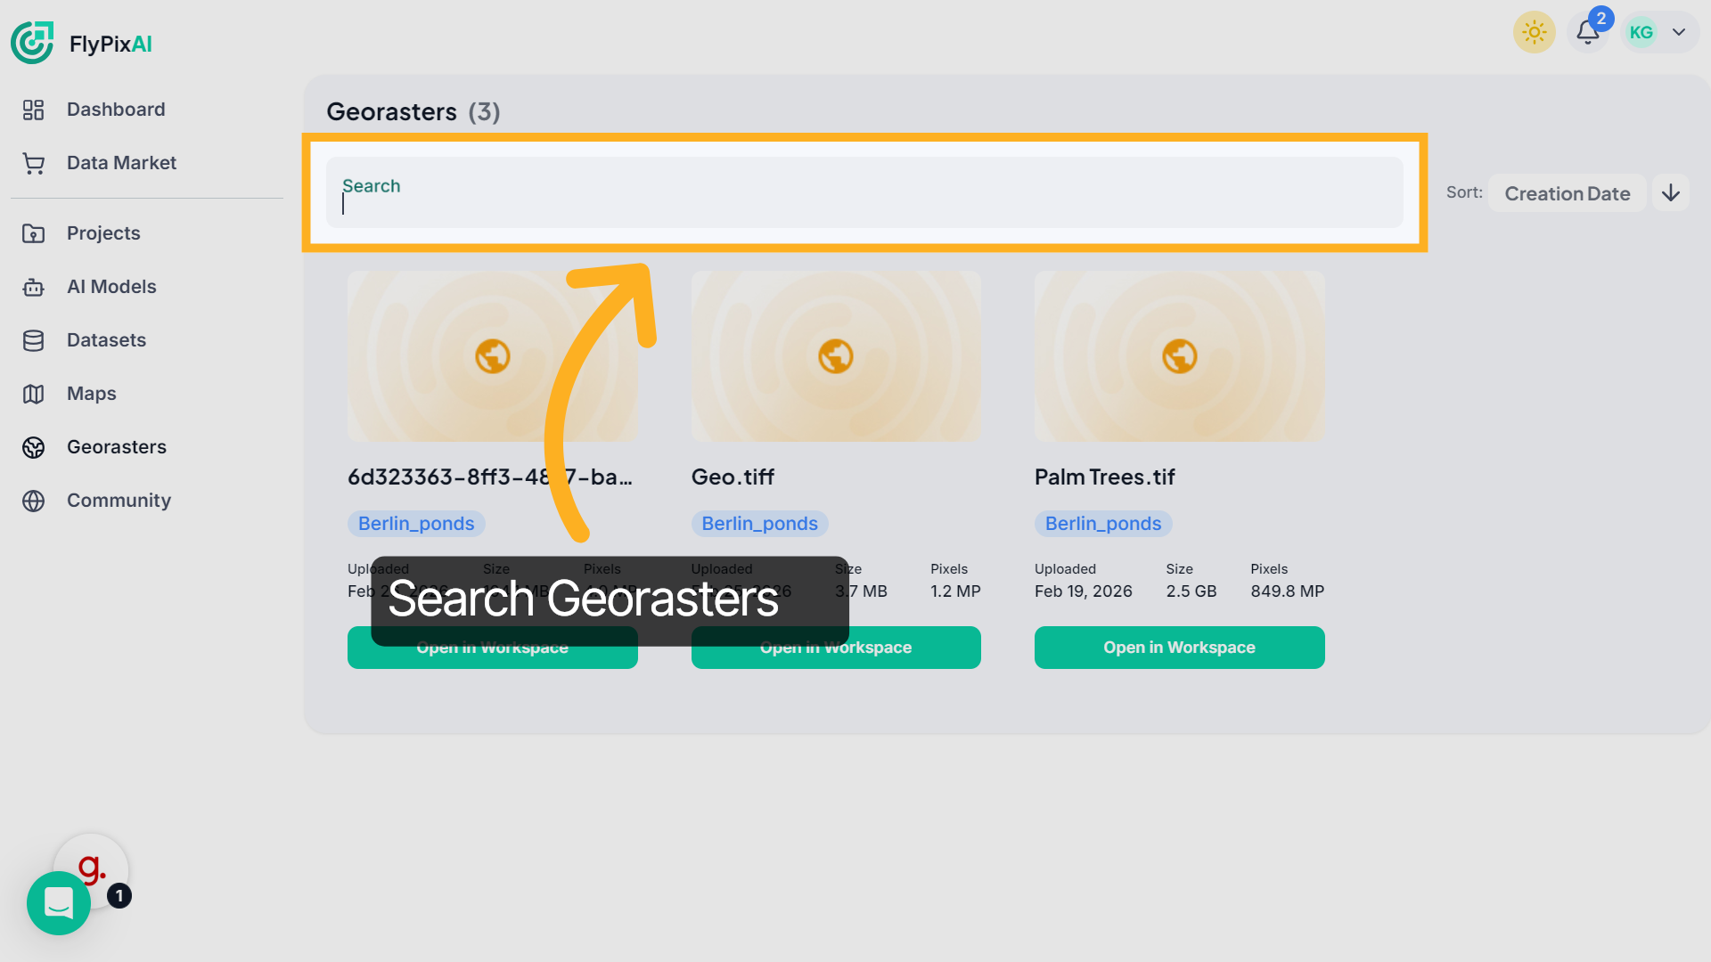This screenshot has width=1711, height=962.
Task: Open the notifications bell
Action: tap(1587, 32)
